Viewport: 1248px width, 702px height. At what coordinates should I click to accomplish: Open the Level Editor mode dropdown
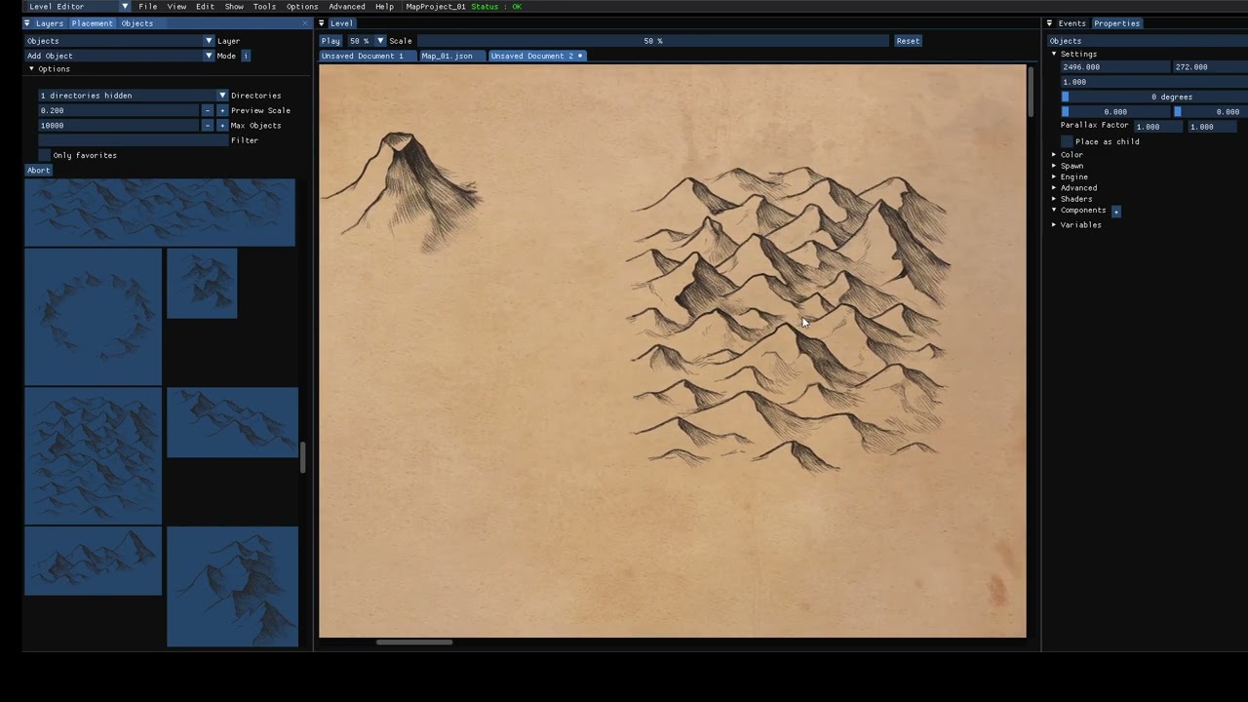78,7
